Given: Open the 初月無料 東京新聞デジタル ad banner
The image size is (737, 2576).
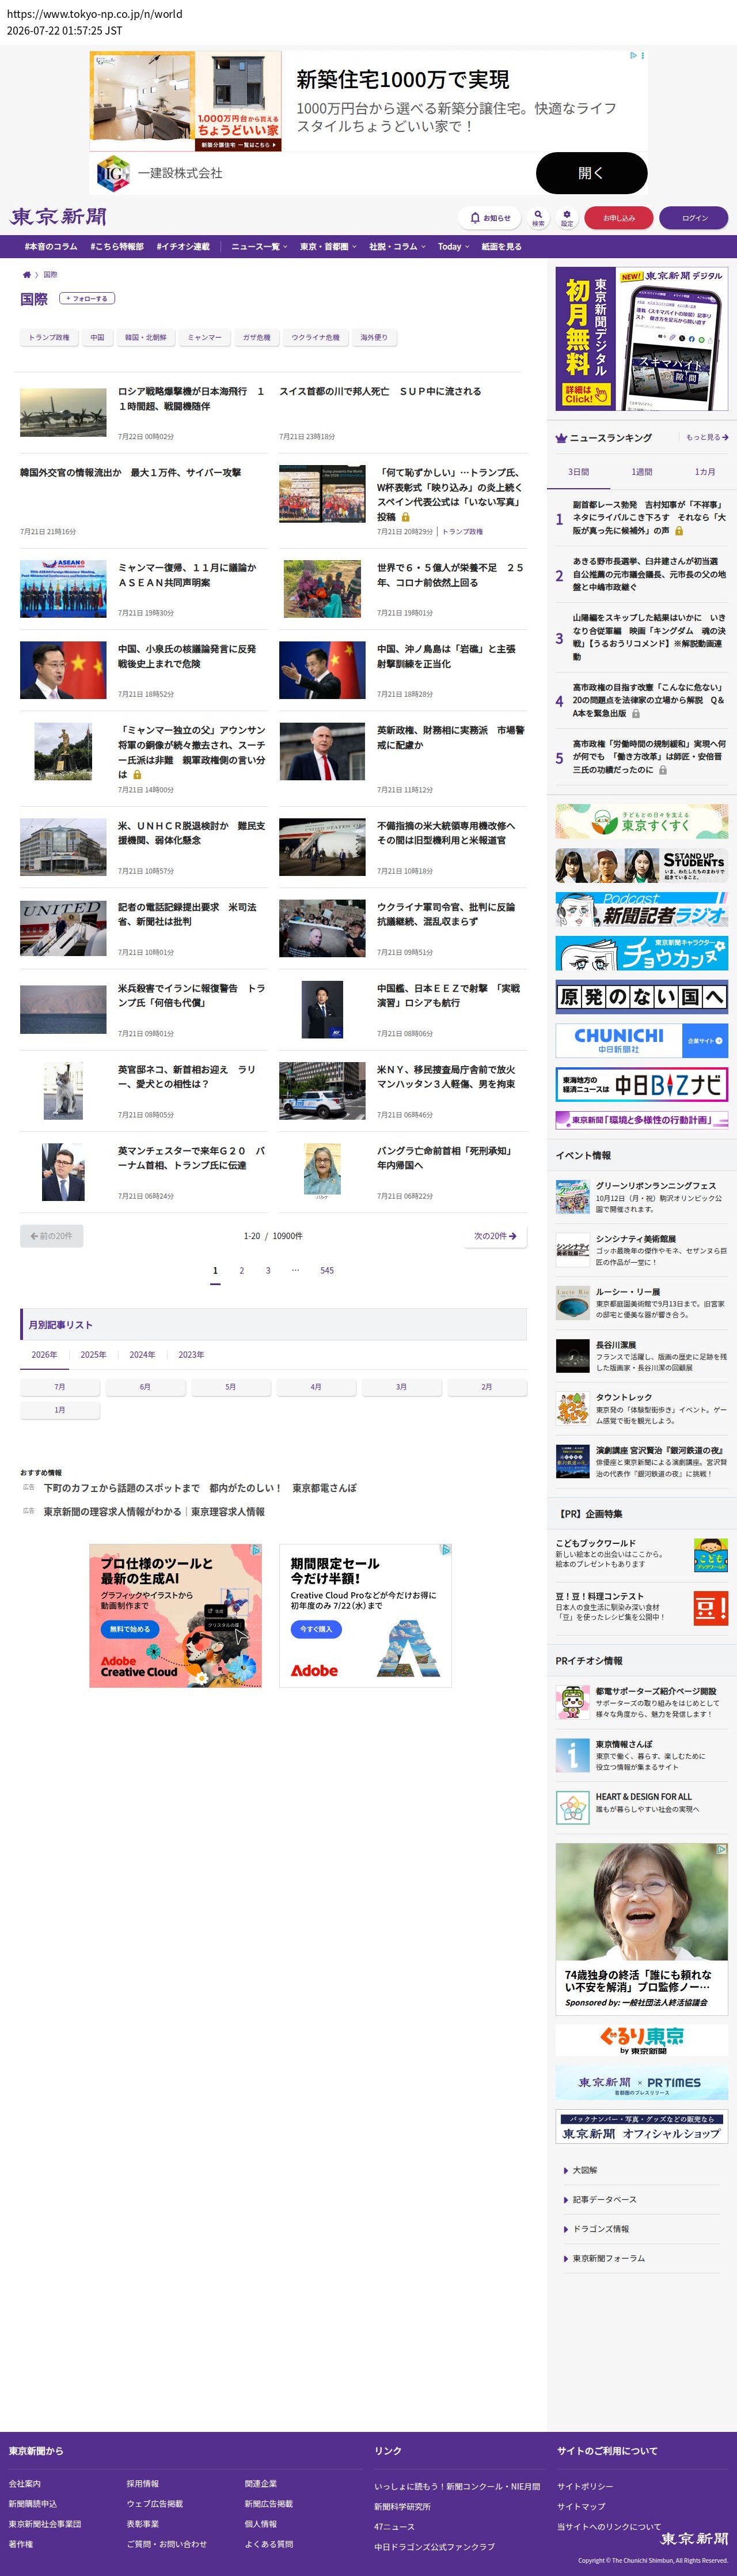Looking at the screenshot, I should [x=642, y=338].
